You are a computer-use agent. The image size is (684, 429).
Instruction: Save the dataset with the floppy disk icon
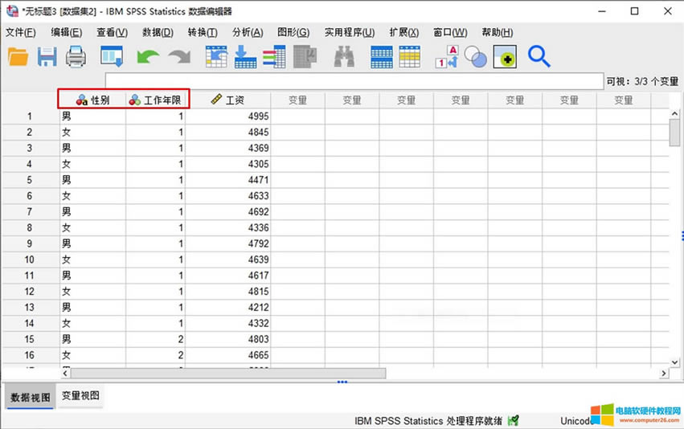click(x=47, y=56)
